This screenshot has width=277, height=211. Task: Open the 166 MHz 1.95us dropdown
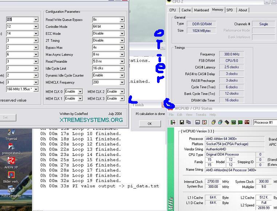(x=36, y=89)
